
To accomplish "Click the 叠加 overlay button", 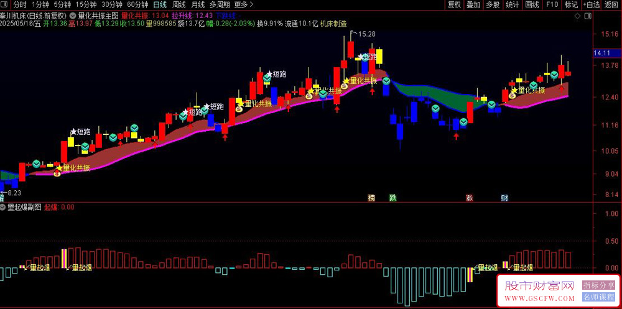I will pyautogui.click(x=473, y=5).
